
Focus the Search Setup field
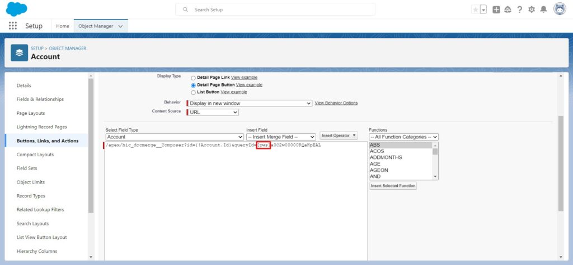pos(275,9)
